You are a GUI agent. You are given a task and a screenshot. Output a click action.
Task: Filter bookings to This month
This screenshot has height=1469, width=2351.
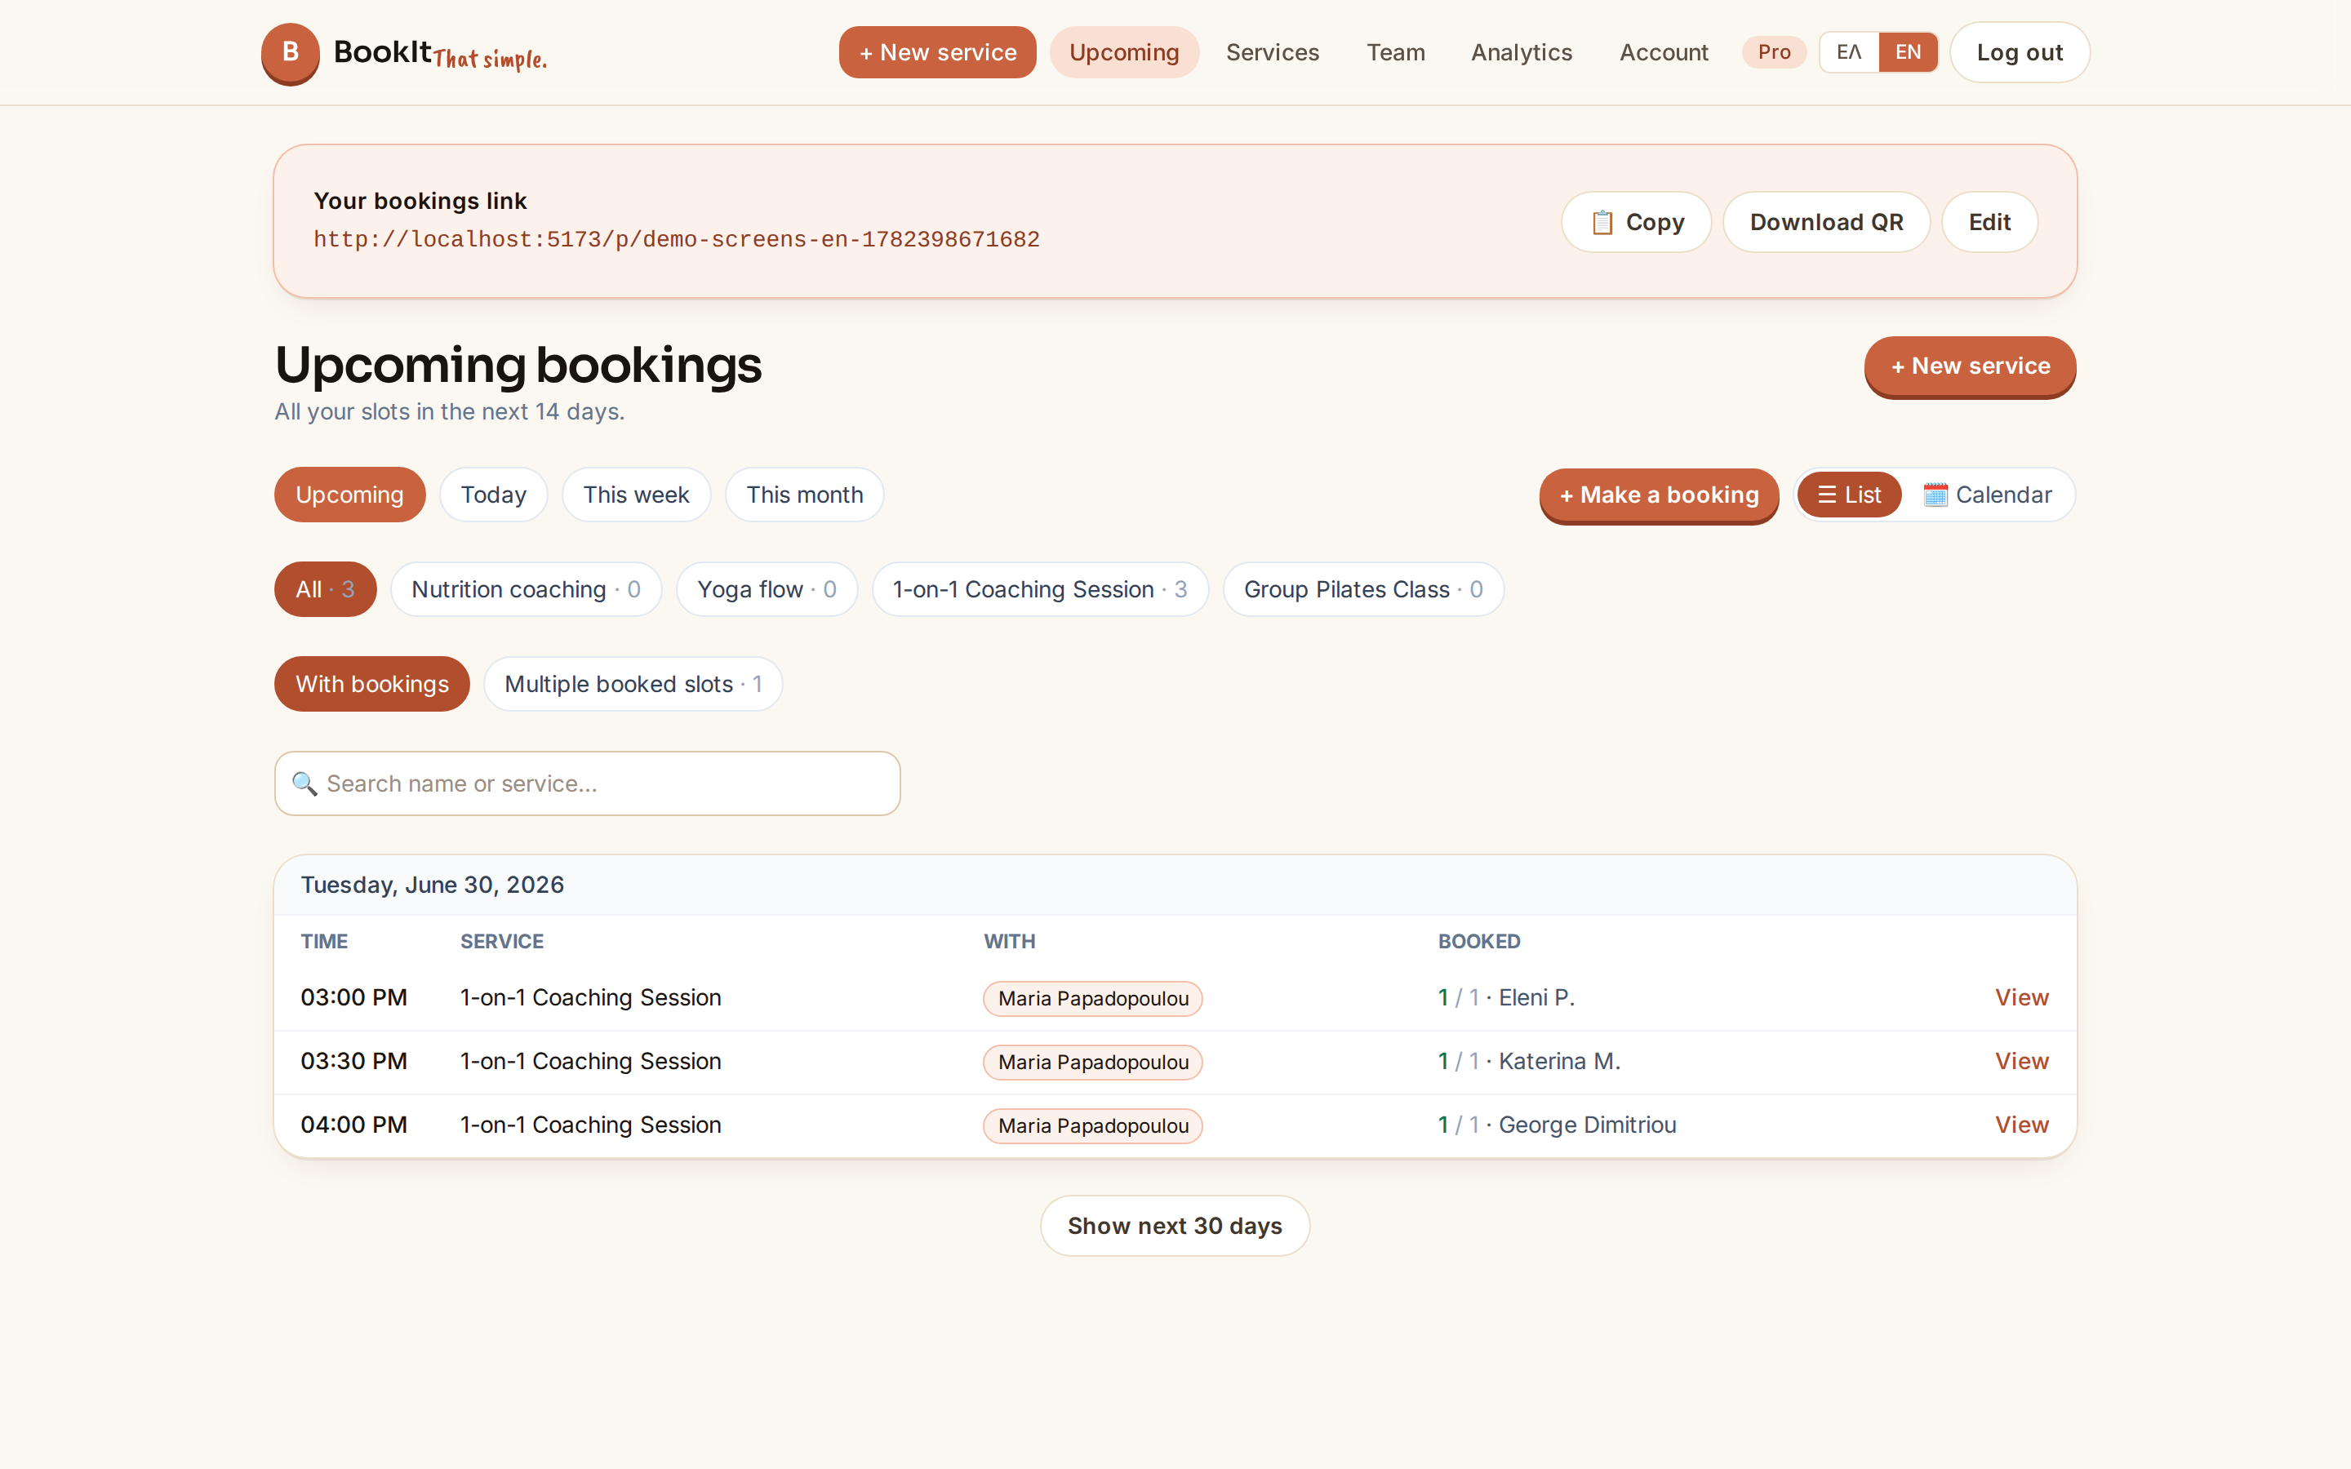tap(804, 495)
